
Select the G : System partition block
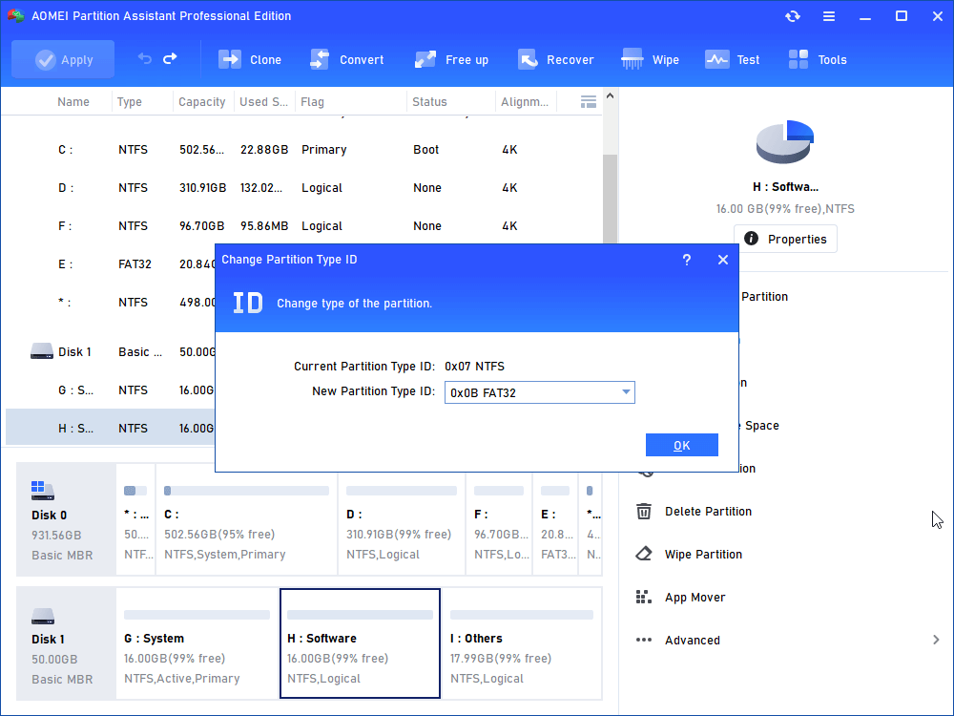point(197,643)
